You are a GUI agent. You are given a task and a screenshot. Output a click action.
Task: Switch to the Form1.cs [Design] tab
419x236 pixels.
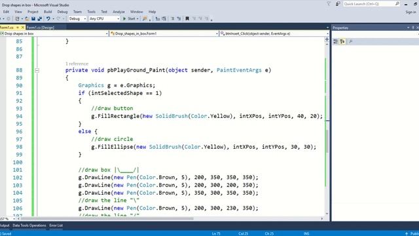[x=41, y=28]
